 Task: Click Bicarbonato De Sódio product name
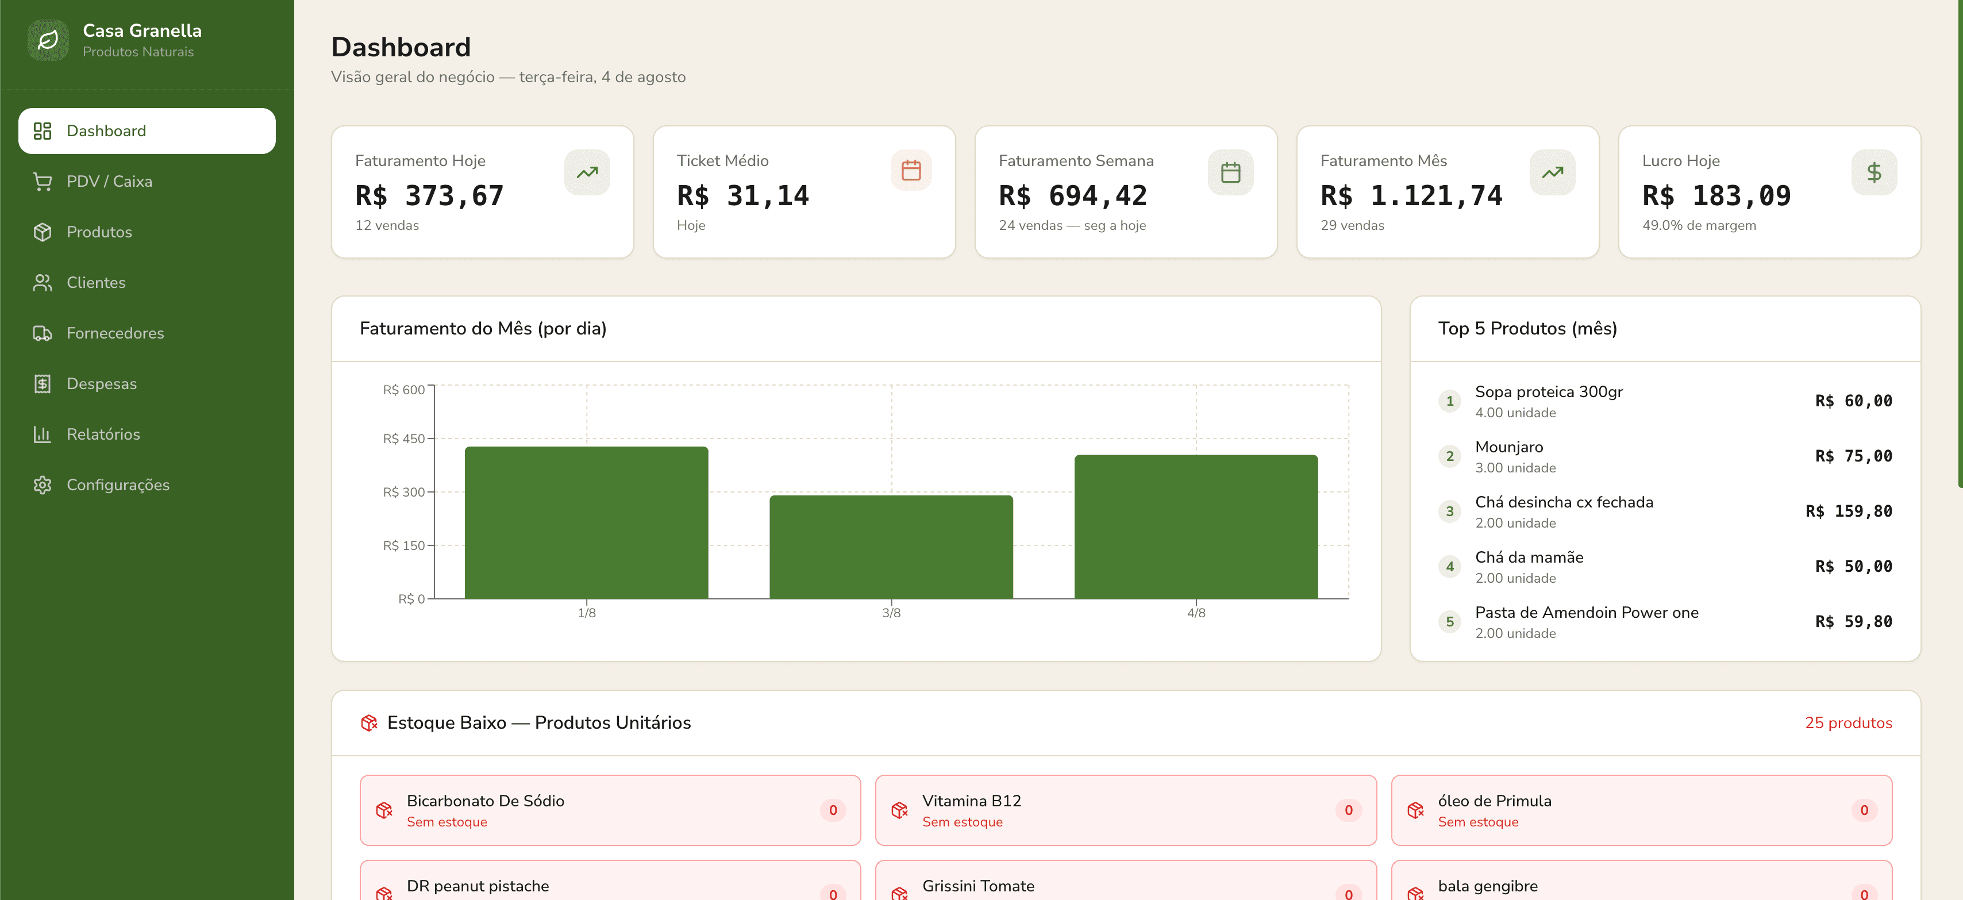(x=486, y=801)
